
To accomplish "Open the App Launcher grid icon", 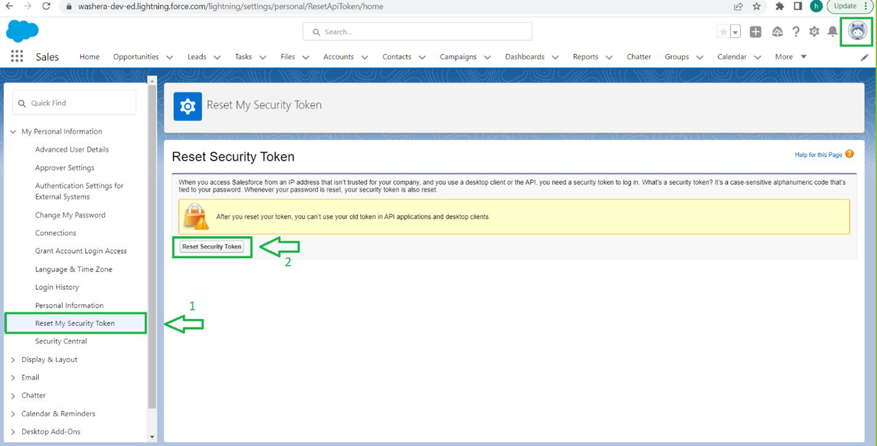I will click(17, 56).
